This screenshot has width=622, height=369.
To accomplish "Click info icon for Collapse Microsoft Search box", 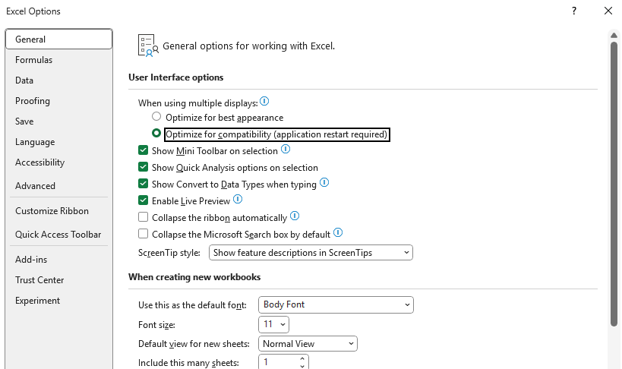I will coord(337,232).
